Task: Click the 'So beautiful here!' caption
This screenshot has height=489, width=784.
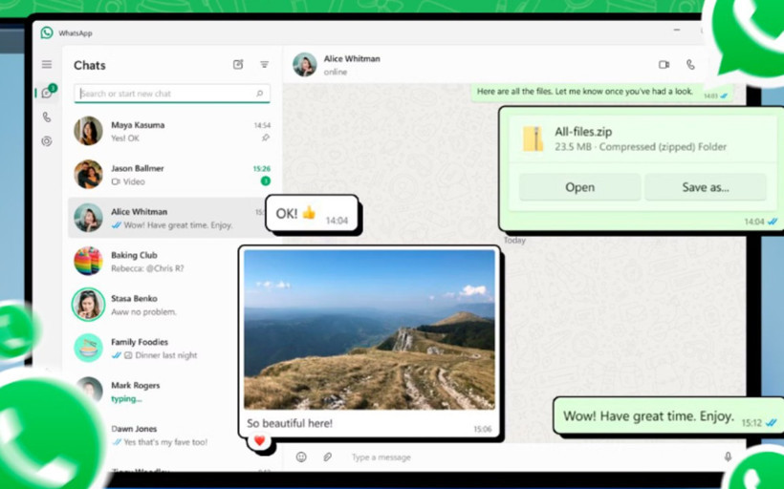Action: pyautogui.click(x=290, y=423)
